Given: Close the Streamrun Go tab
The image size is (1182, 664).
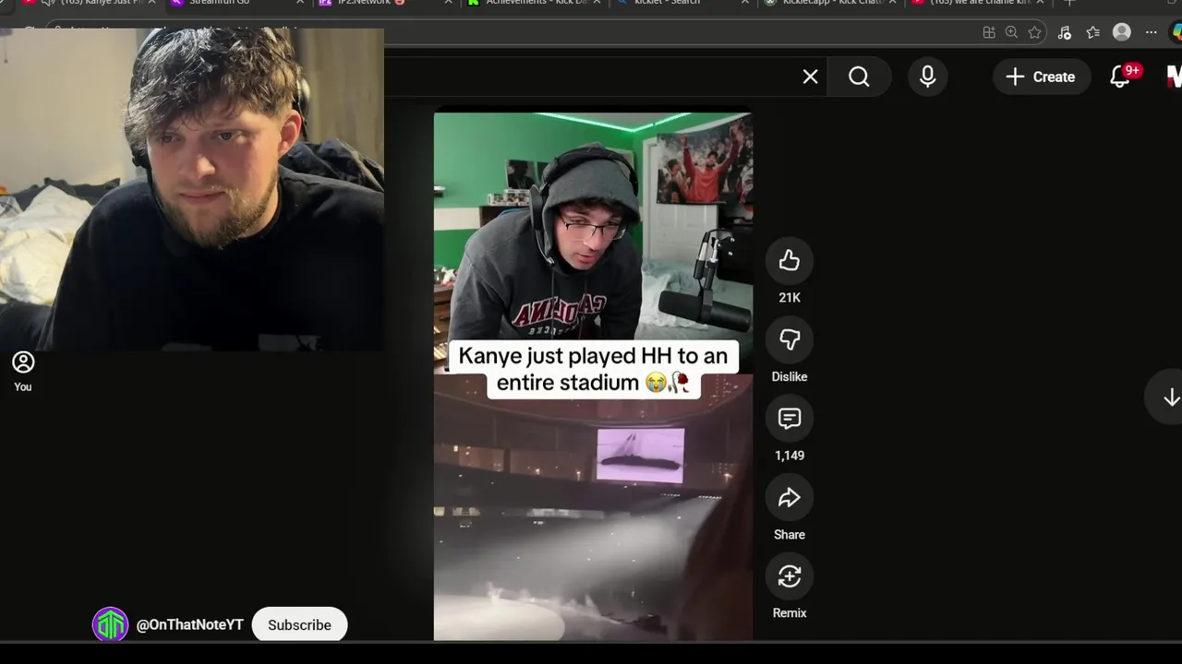Looking at the screenshot, I should [x=299, y=3].
